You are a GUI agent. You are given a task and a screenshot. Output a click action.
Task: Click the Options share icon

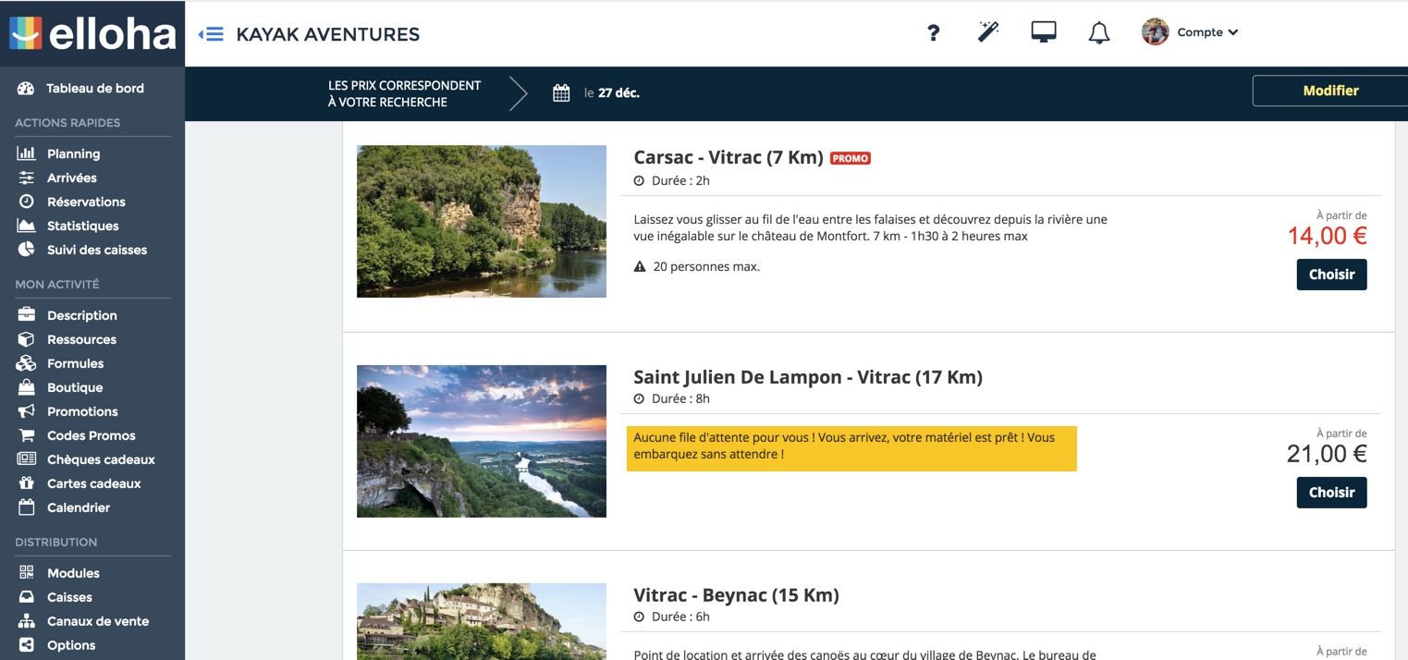pyautogui.click(x=26, y=645)
